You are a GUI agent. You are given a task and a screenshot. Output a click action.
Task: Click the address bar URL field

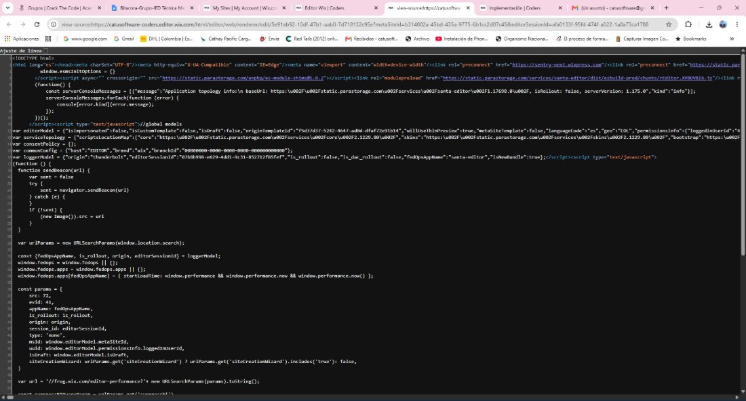tap(355, 24)
